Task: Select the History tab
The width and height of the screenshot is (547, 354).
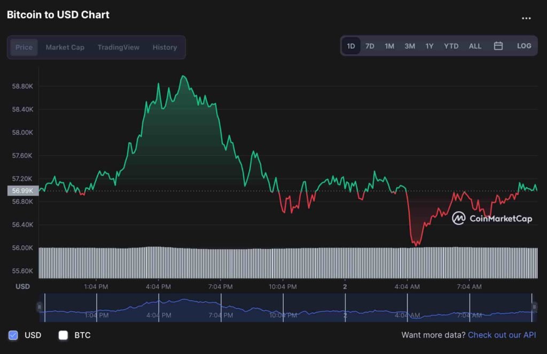Action: coord(165,47)
